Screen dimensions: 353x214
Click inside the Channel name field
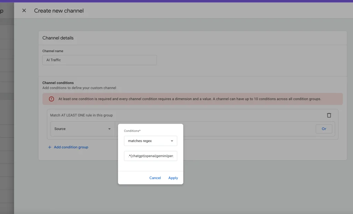pyautogui.click(x=99, y=60)
